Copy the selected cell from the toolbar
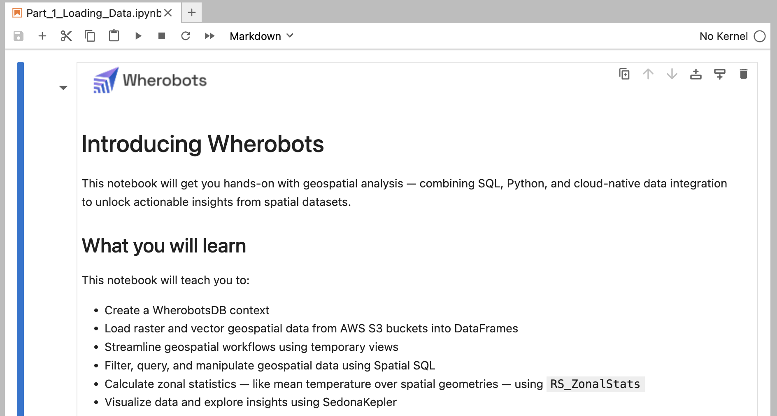Screen dimensions: 777x416 pyautogui.click(x=90, y=36)
